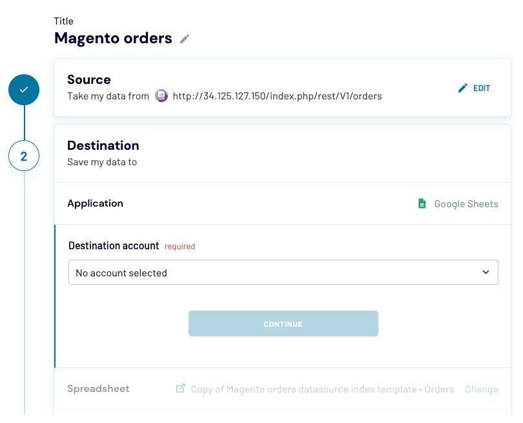
Task: Click the Spreadsheet row label
Action: pyautogui.click(x=98, y=389)
